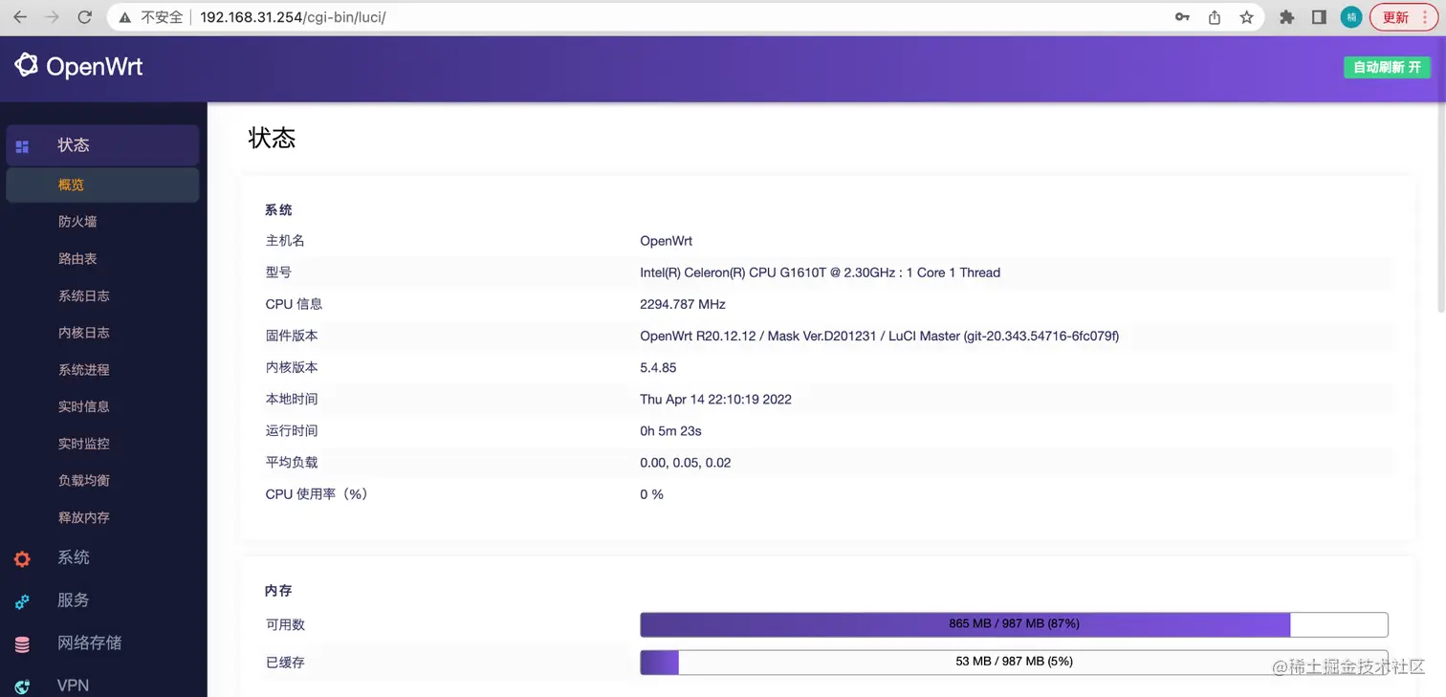Click the red 更新 browser update button
Screen dimensions: 1446x697
point(1402,17)
